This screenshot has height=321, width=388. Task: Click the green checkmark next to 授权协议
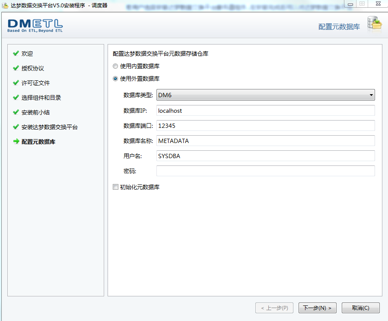pos(16,68)
